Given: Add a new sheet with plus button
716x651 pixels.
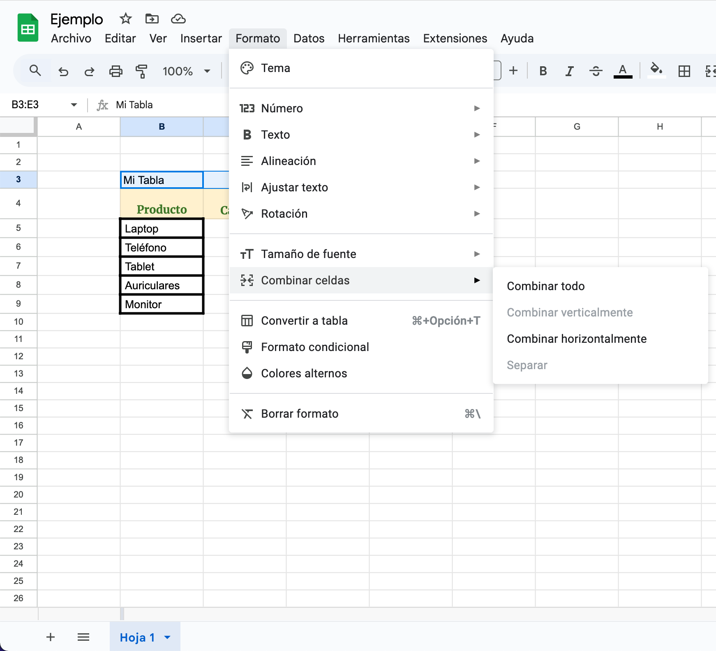Looking at the screenshot, I should [x=51, y=637].
